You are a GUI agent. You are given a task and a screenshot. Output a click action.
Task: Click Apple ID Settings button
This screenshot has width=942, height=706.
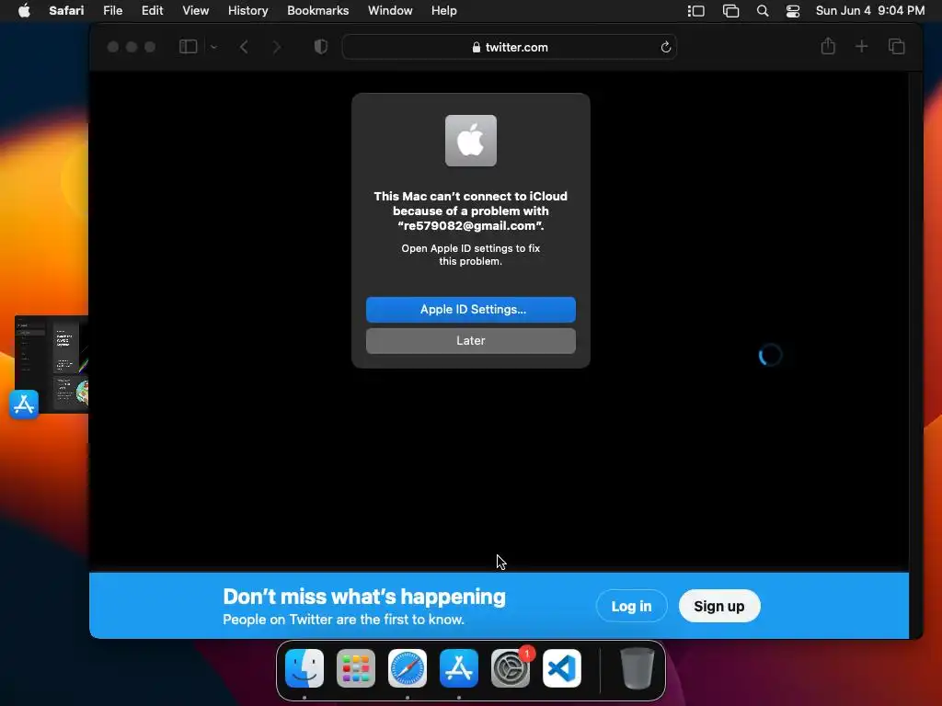point(471,309)
